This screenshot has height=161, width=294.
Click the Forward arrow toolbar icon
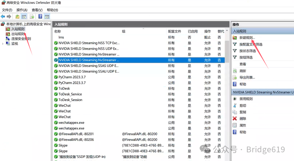(9, 17)
